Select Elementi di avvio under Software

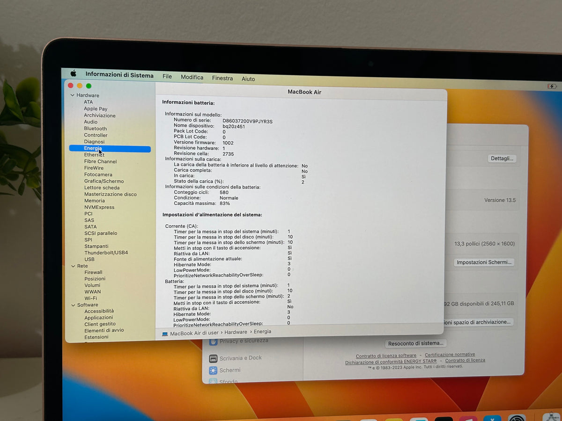pyautogui.click(x=104, y=330)
